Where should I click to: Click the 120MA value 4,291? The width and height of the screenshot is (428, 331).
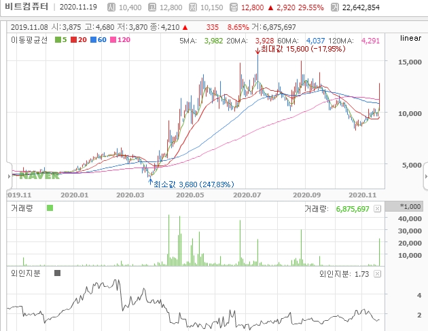(x=370, y=41)
